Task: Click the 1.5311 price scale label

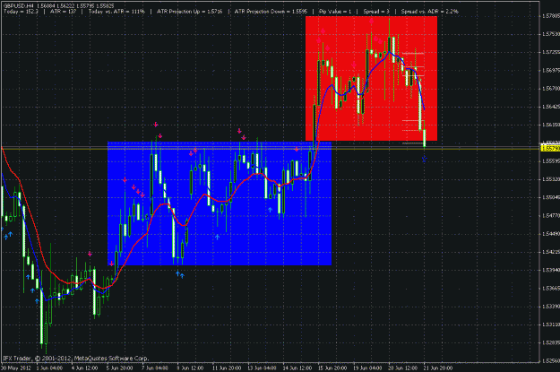Action: point(551,324)
